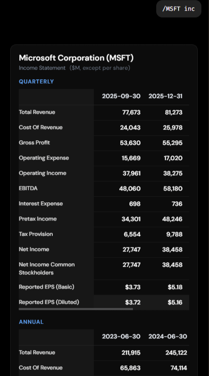Select the QUARTERLY section heading
Viewport: 209px width, 376px height.
tap(37, 81)
